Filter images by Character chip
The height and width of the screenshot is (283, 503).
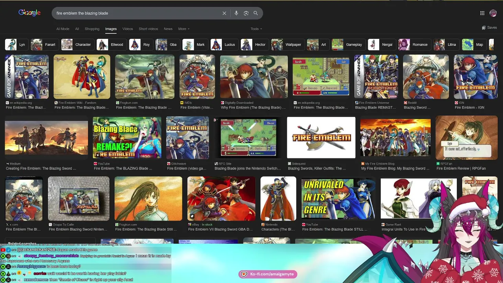(77, 44)
